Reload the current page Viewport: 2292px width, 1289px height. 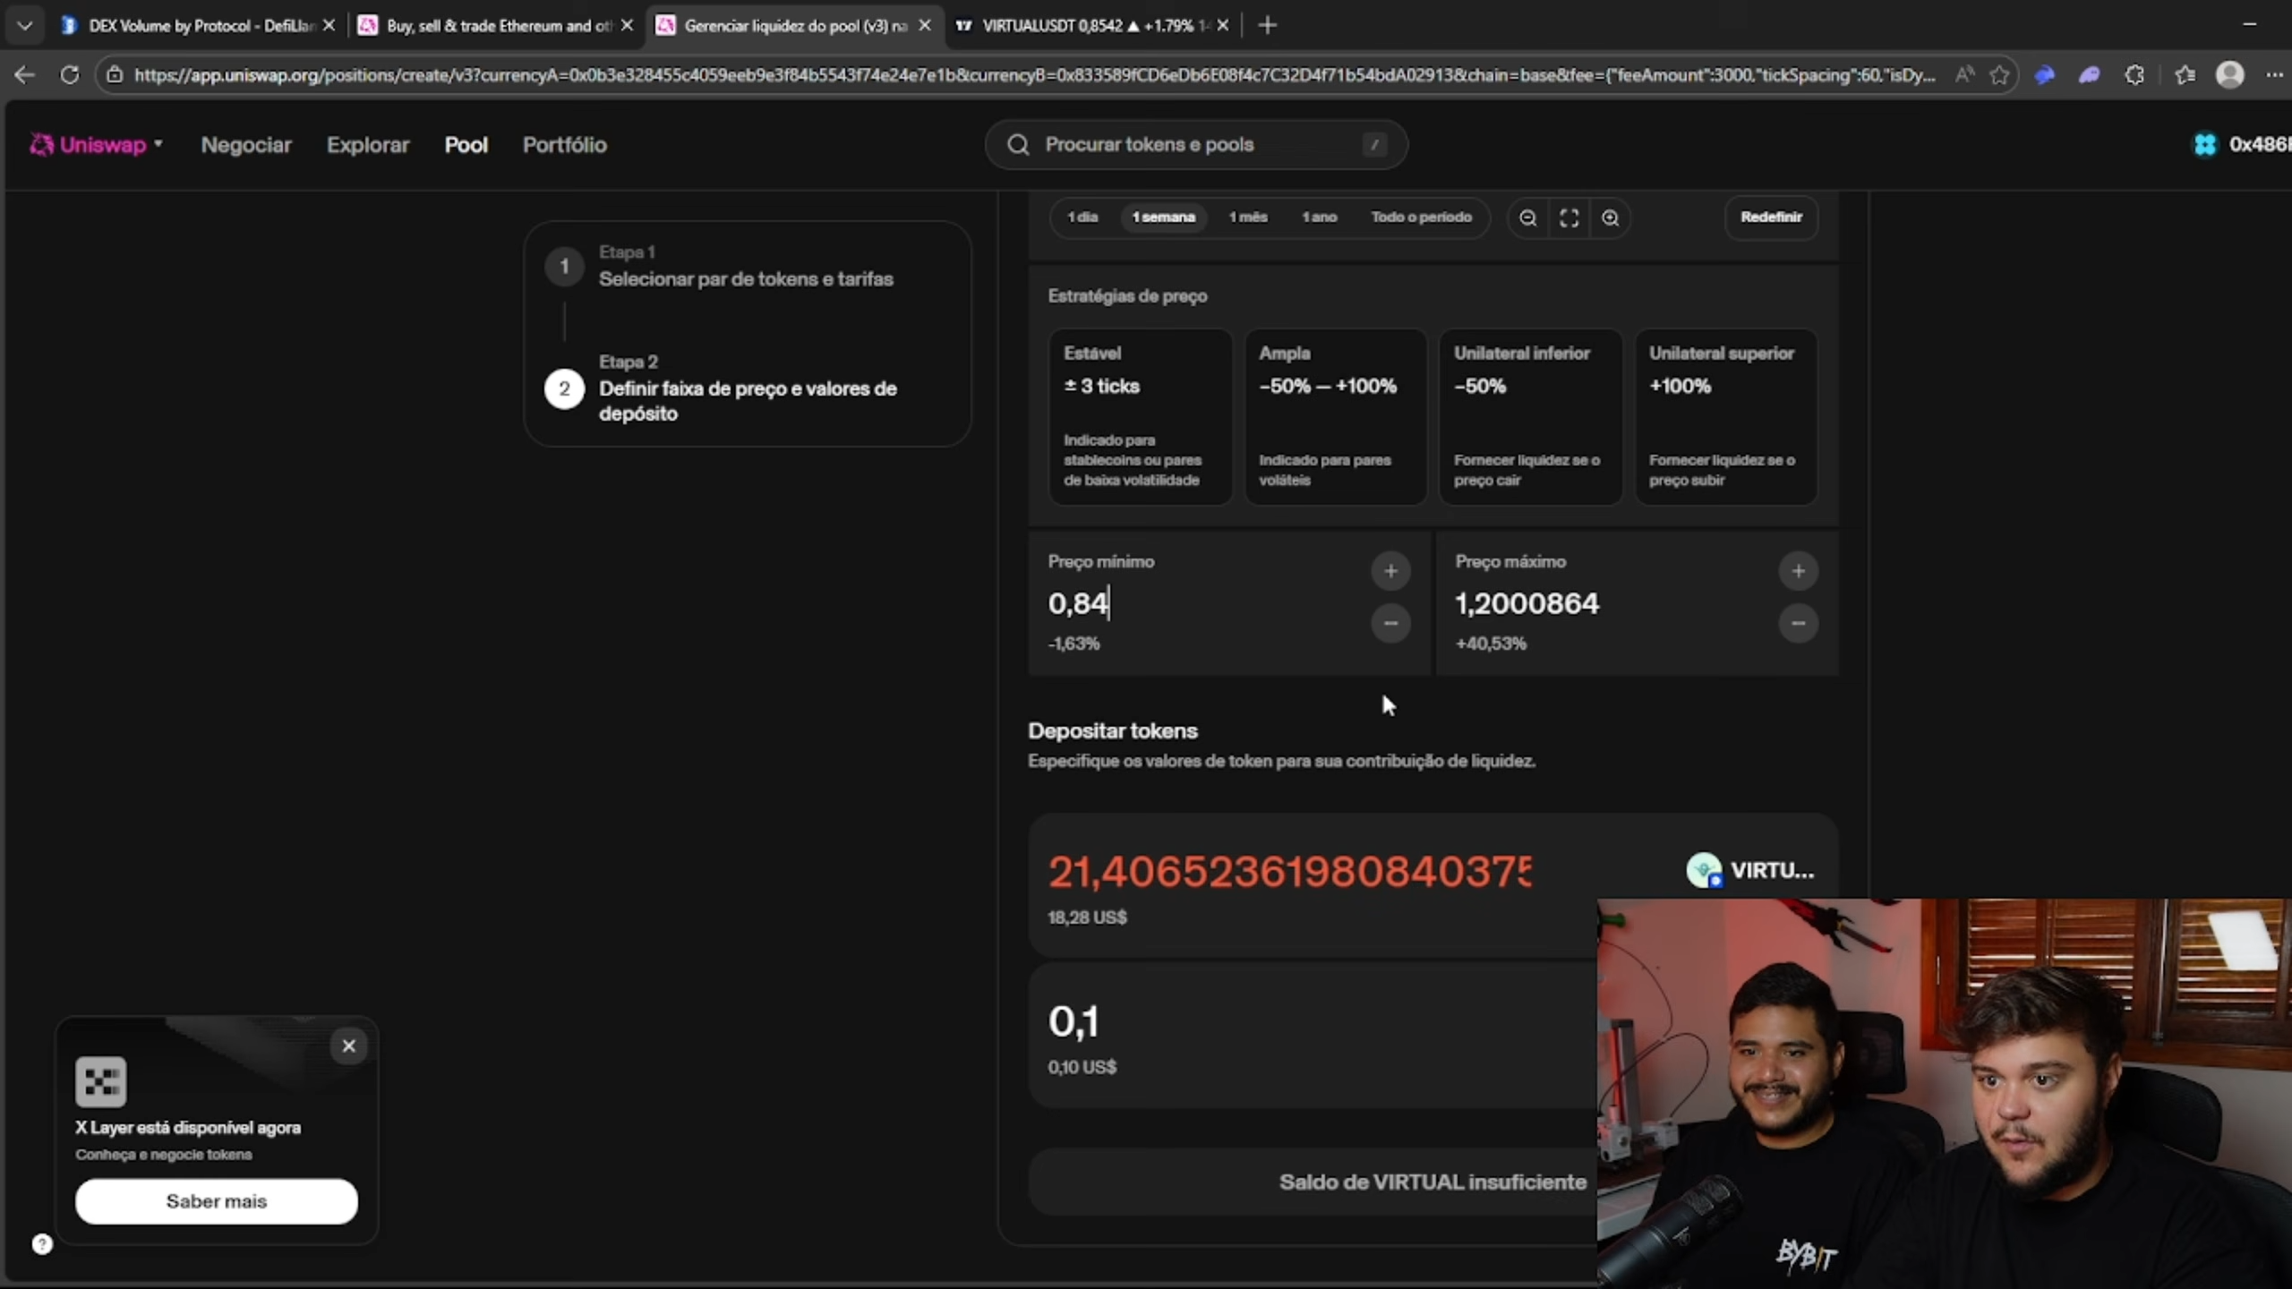(x=69, y=75)
